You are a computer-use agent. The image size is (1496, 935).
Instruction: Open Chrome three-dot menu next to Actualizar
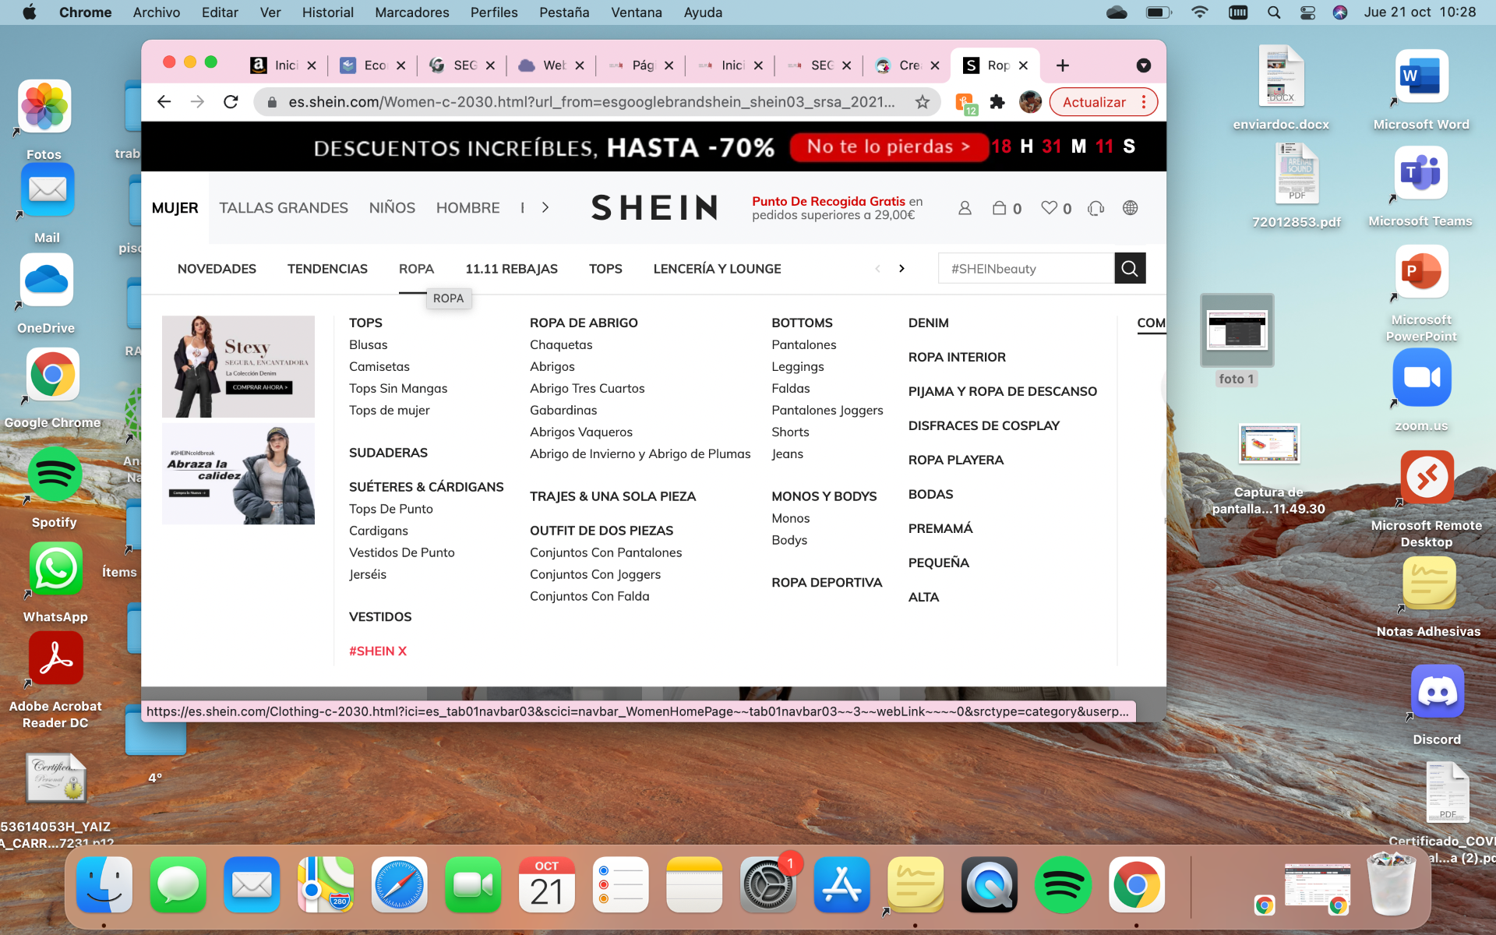[1143, 102]
